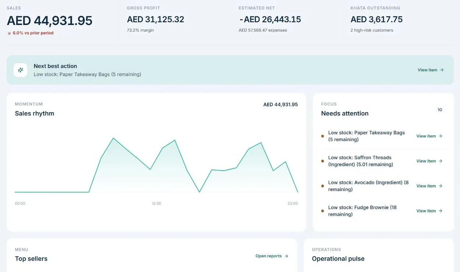View item for Paper Takeaway Bags in Needs attention
460x272 pixels.
click(429, 136)
